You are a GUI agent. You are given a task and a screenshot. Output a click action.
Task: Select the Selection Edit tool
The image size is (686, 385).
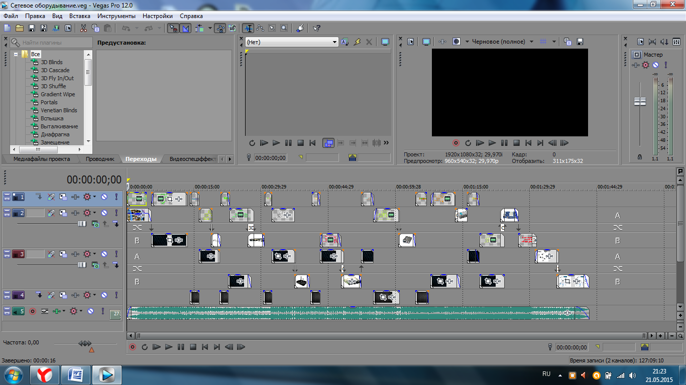pyautogui.click(x=272, y=28)
